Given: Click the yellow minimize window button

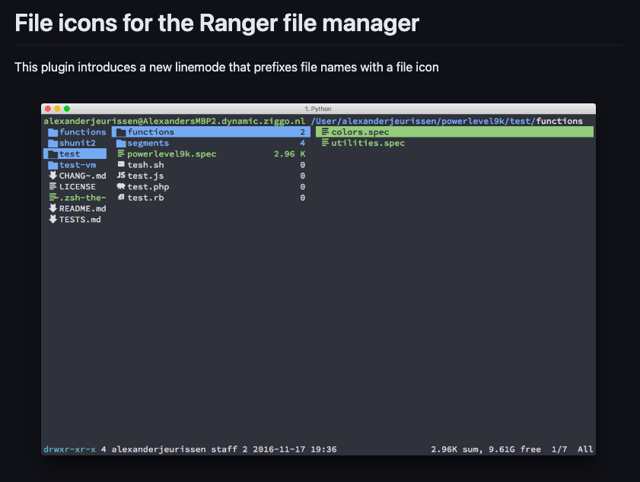Looking at the screenshot, I should [57, 109].
